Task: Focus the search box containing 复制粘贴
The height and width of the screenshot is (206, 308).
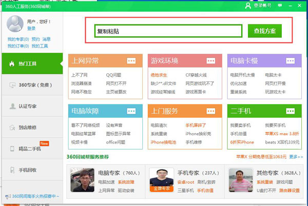Action: [168, 31]
